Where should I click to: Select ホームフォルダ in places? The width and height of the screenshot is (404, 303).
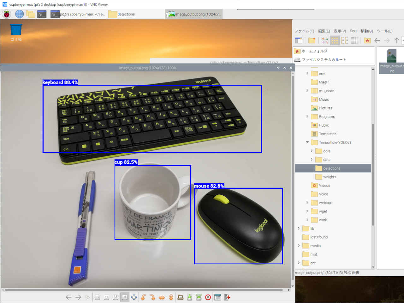click(x=334, y=51)
